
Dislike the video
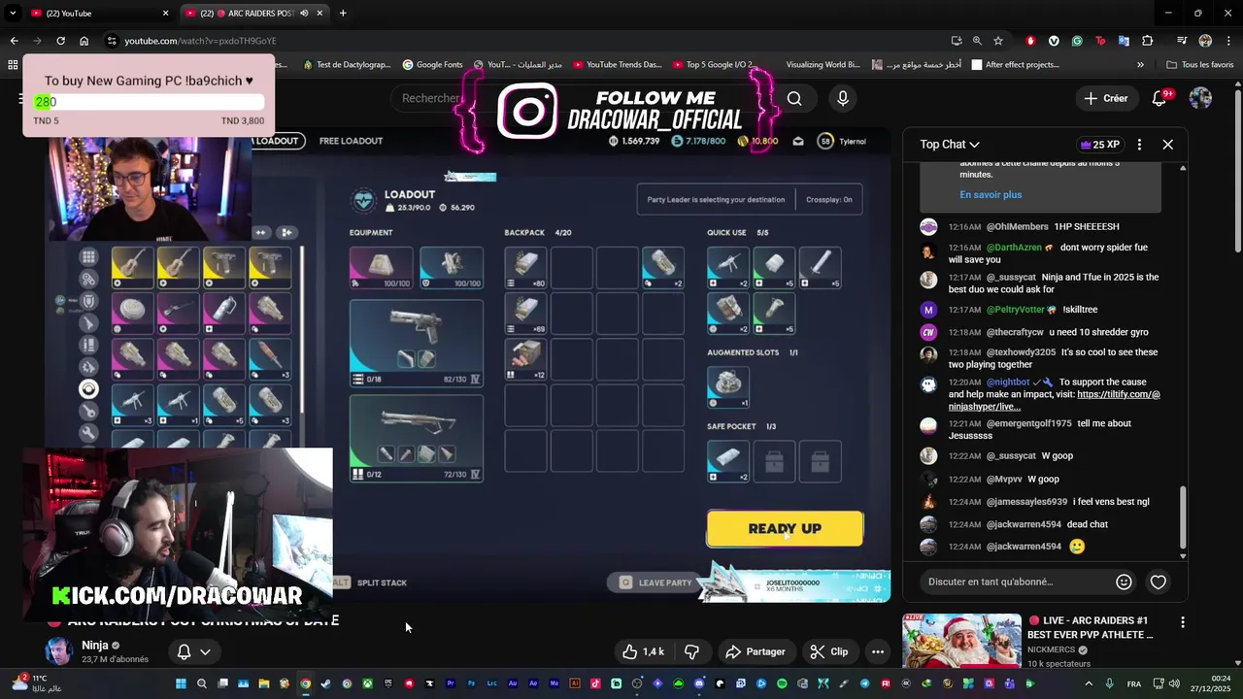coord(691,651)
